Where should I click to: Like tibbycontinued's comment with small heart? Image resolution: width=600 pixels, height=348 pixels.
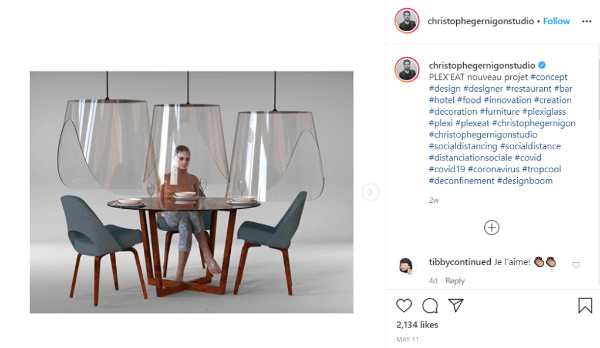tap(576, 265)
